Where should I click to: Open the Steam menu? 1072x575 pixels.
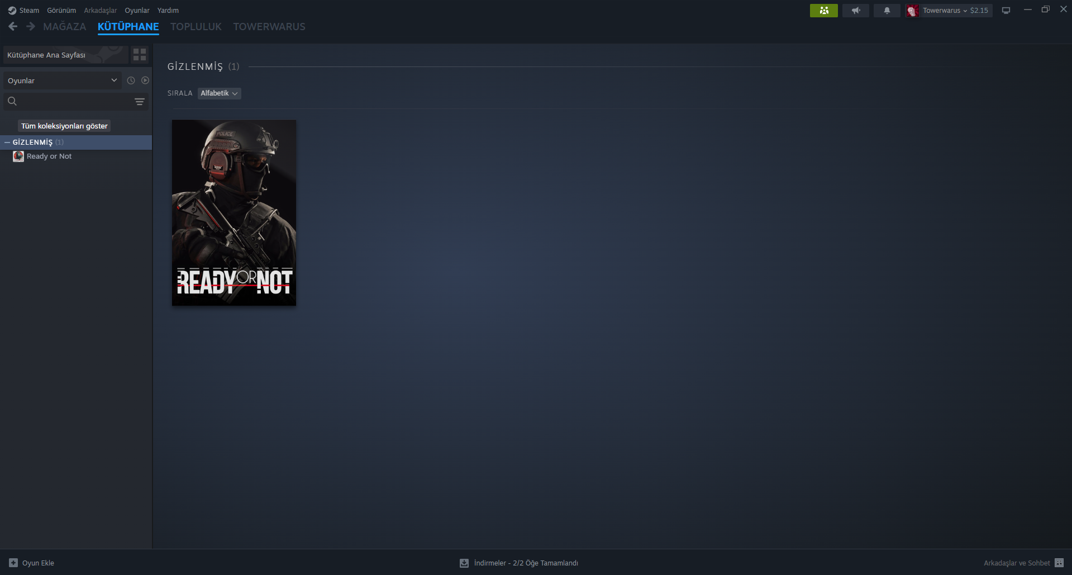point(29,11)
